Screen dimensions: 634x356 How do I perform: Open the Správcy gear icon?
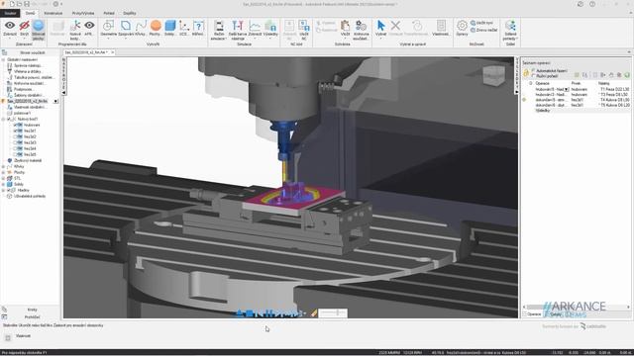click(462, 26)
